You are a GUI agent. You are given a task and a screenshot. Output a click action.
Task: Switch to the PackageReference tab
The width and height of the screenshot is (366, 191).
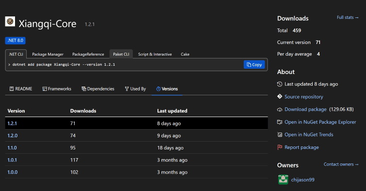coord(88,54)
